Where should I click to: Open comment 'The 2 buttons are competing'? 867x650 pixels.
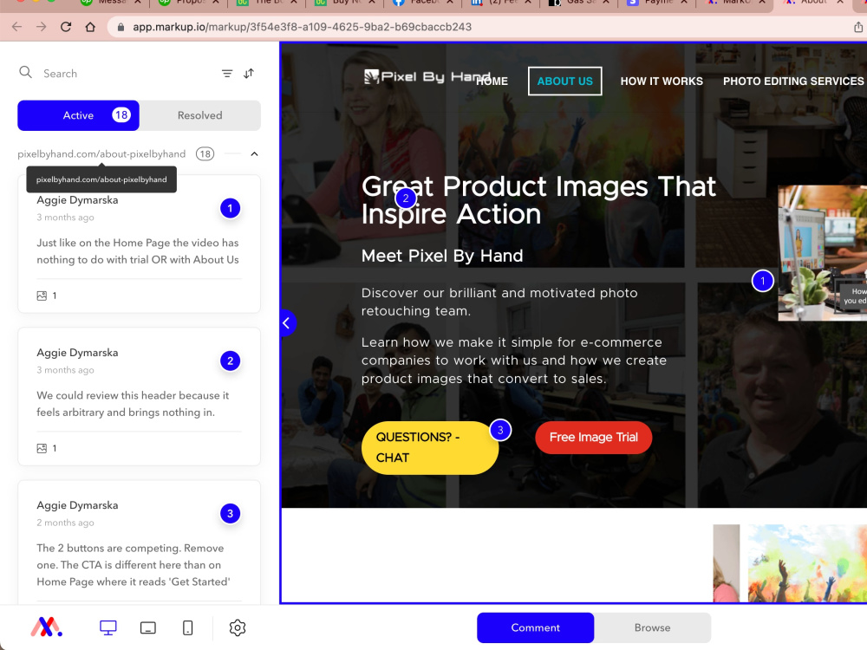(x=139, y=543)
